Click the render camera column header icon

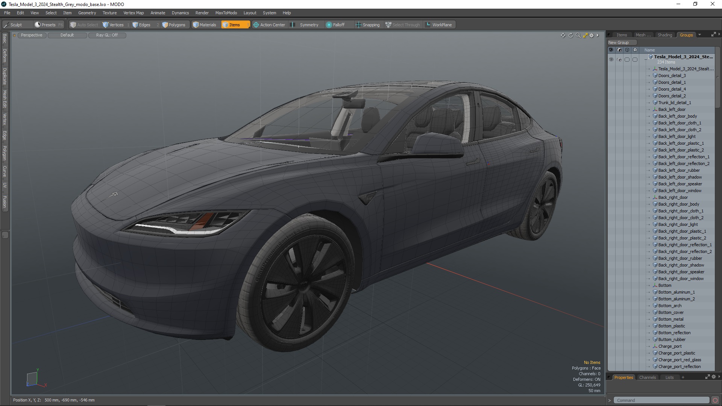(x=619, y=50)
